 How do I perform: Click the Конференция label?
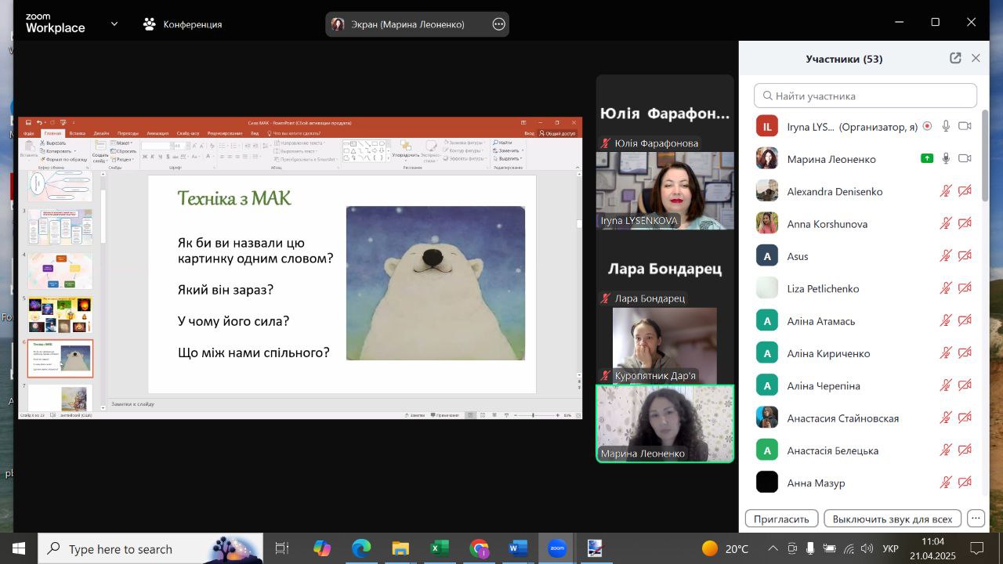(x=193, y=24)
